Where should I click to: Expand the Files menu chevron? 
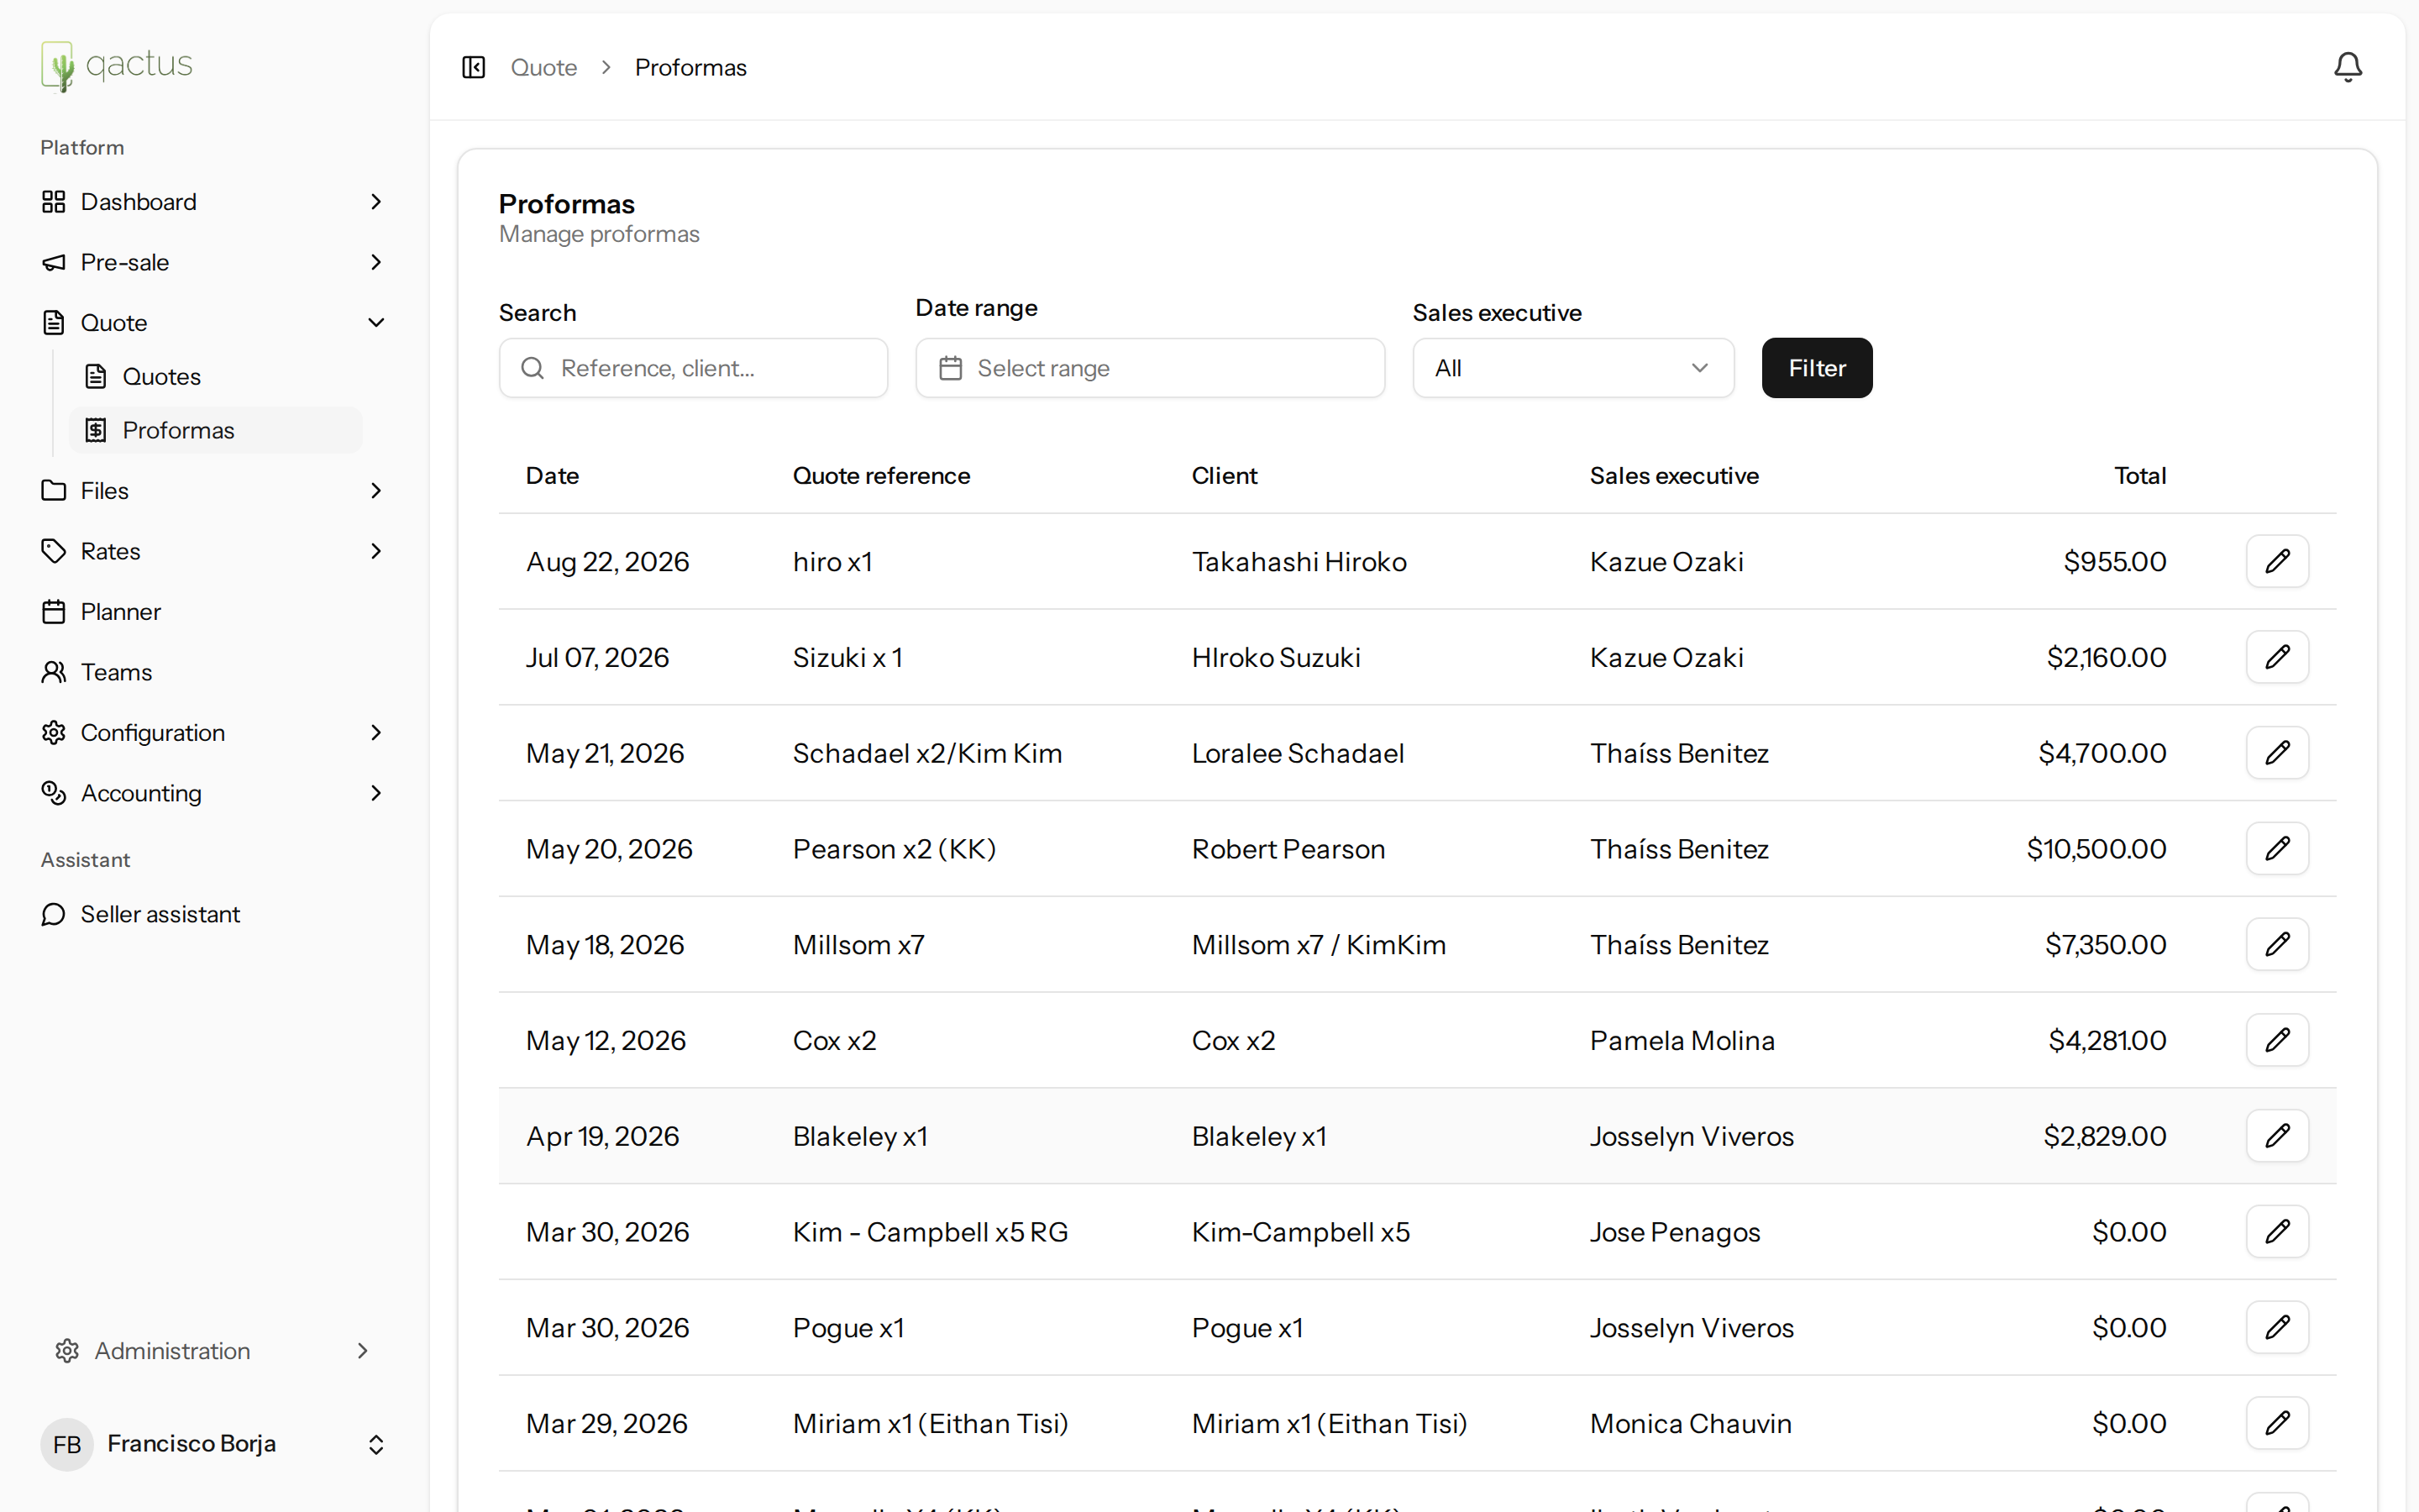[x=375, y=491]
